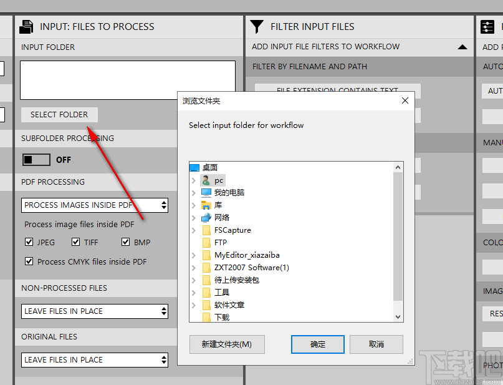Click the 我的电脑 computer icon
Screen dimensions: 503x385
pos(206,193)
